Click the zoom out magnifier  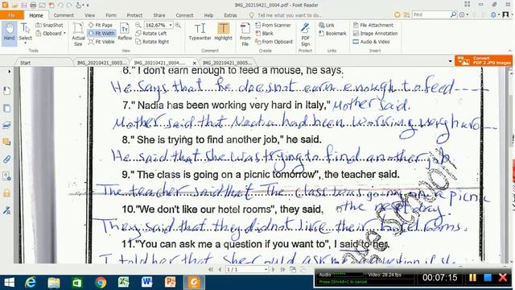coord(138,25)
